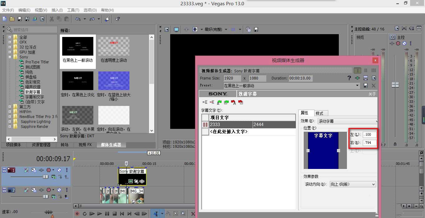Viewport: 425px width, 218px height.
Task: Click the overlays grid icon in preview
Action: click(x=234, y=30)
